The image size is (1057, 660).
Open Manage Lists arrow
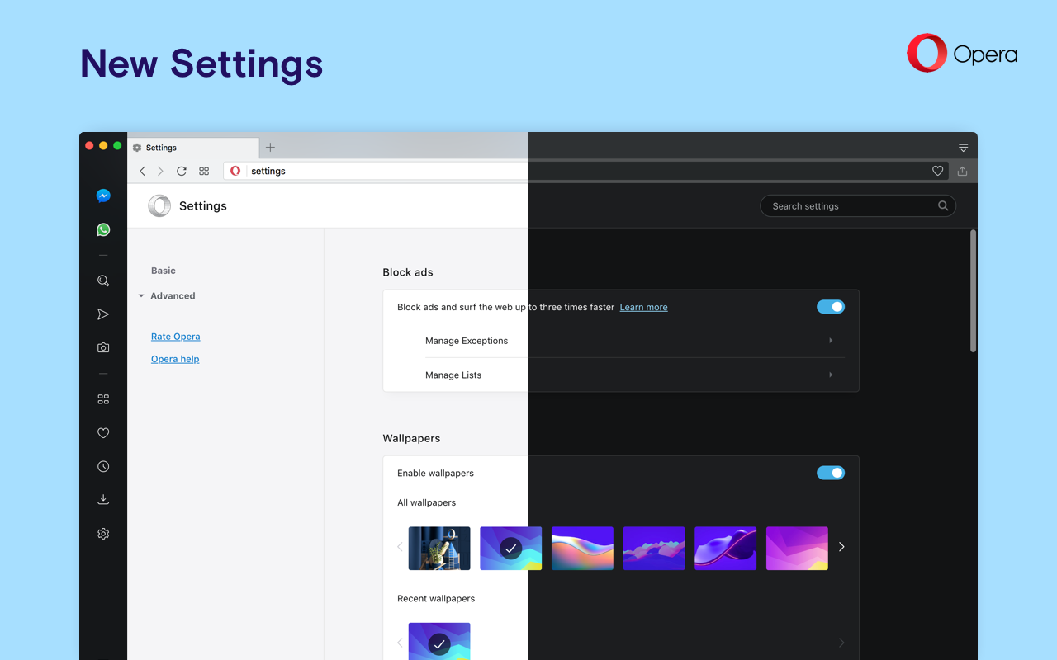[831, 375]
